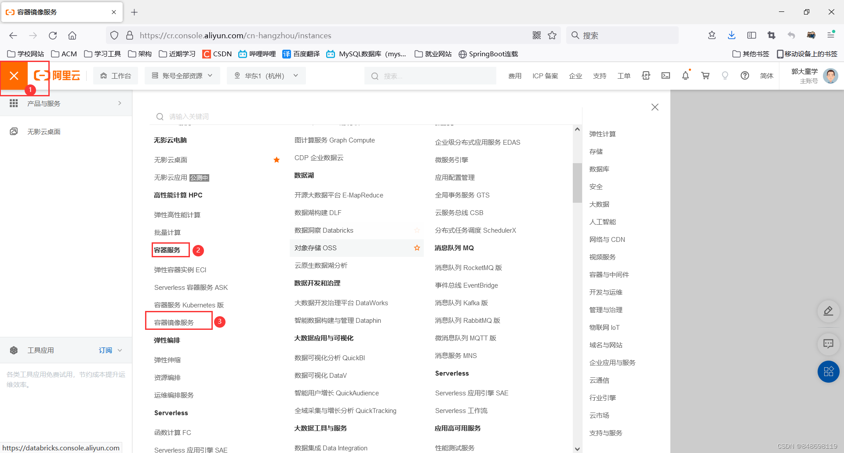Toggle the star for 数据洞察 Databricks

pos(417,230)
